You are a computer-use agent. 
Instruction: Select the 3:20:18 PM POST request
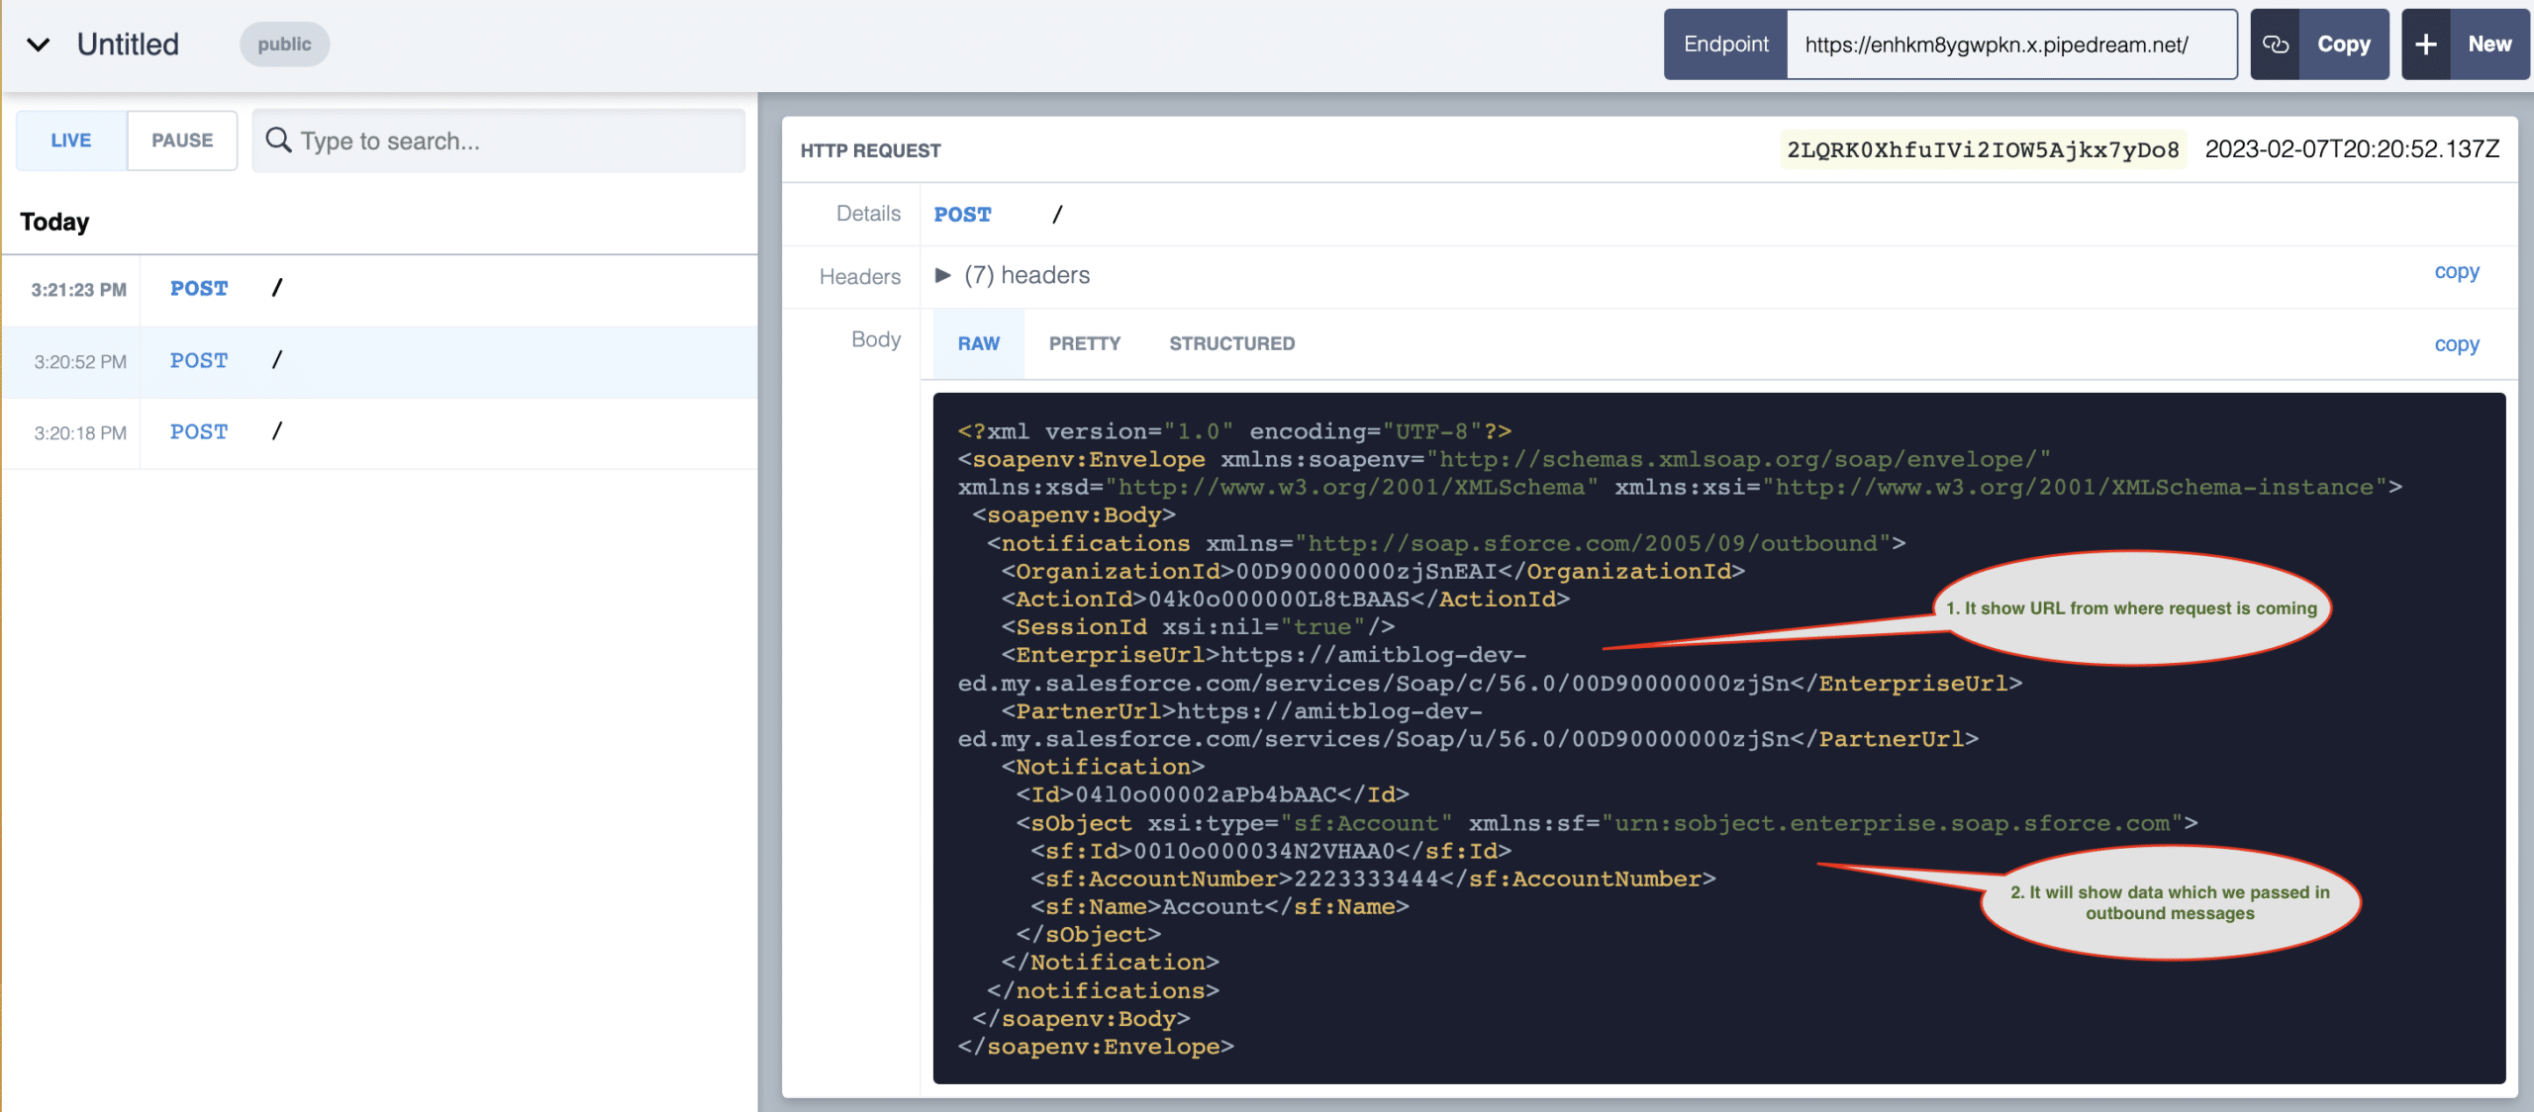click(380, 432)
